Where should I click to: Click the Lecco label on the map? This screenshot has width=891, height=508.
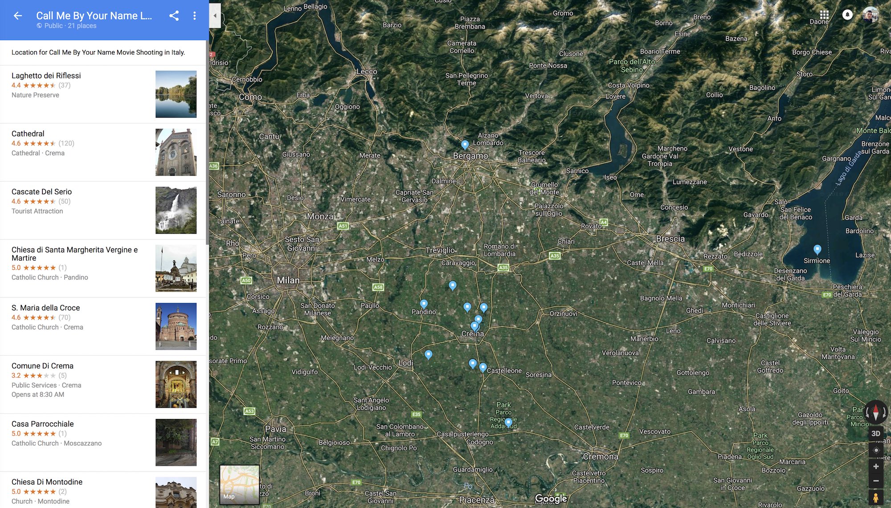(x=367, y=72)
